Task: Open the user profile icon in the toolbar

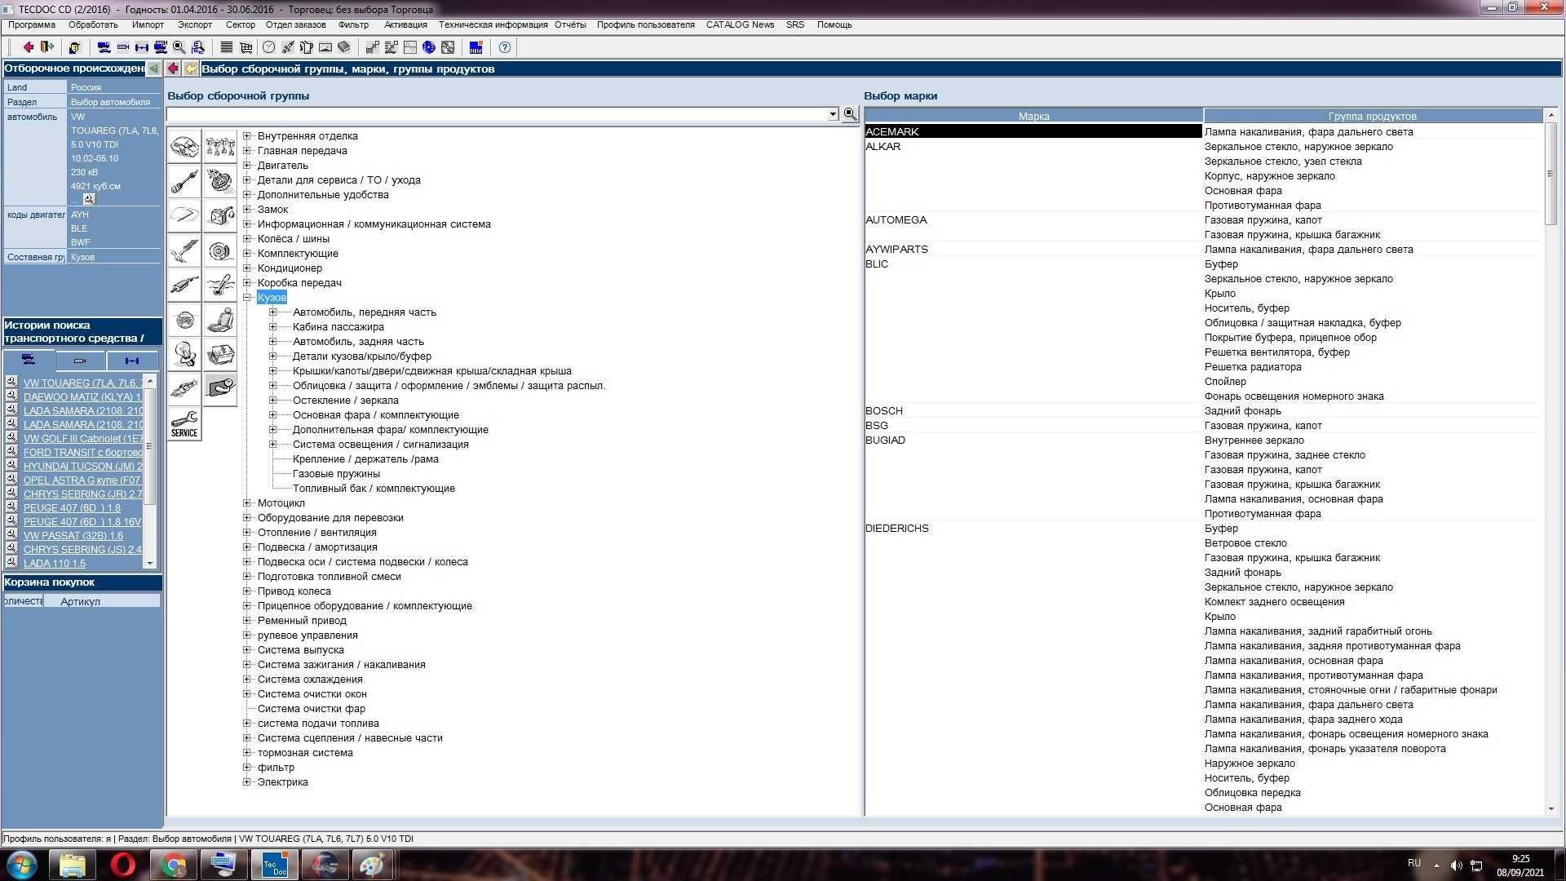Action: click(74, 47)
